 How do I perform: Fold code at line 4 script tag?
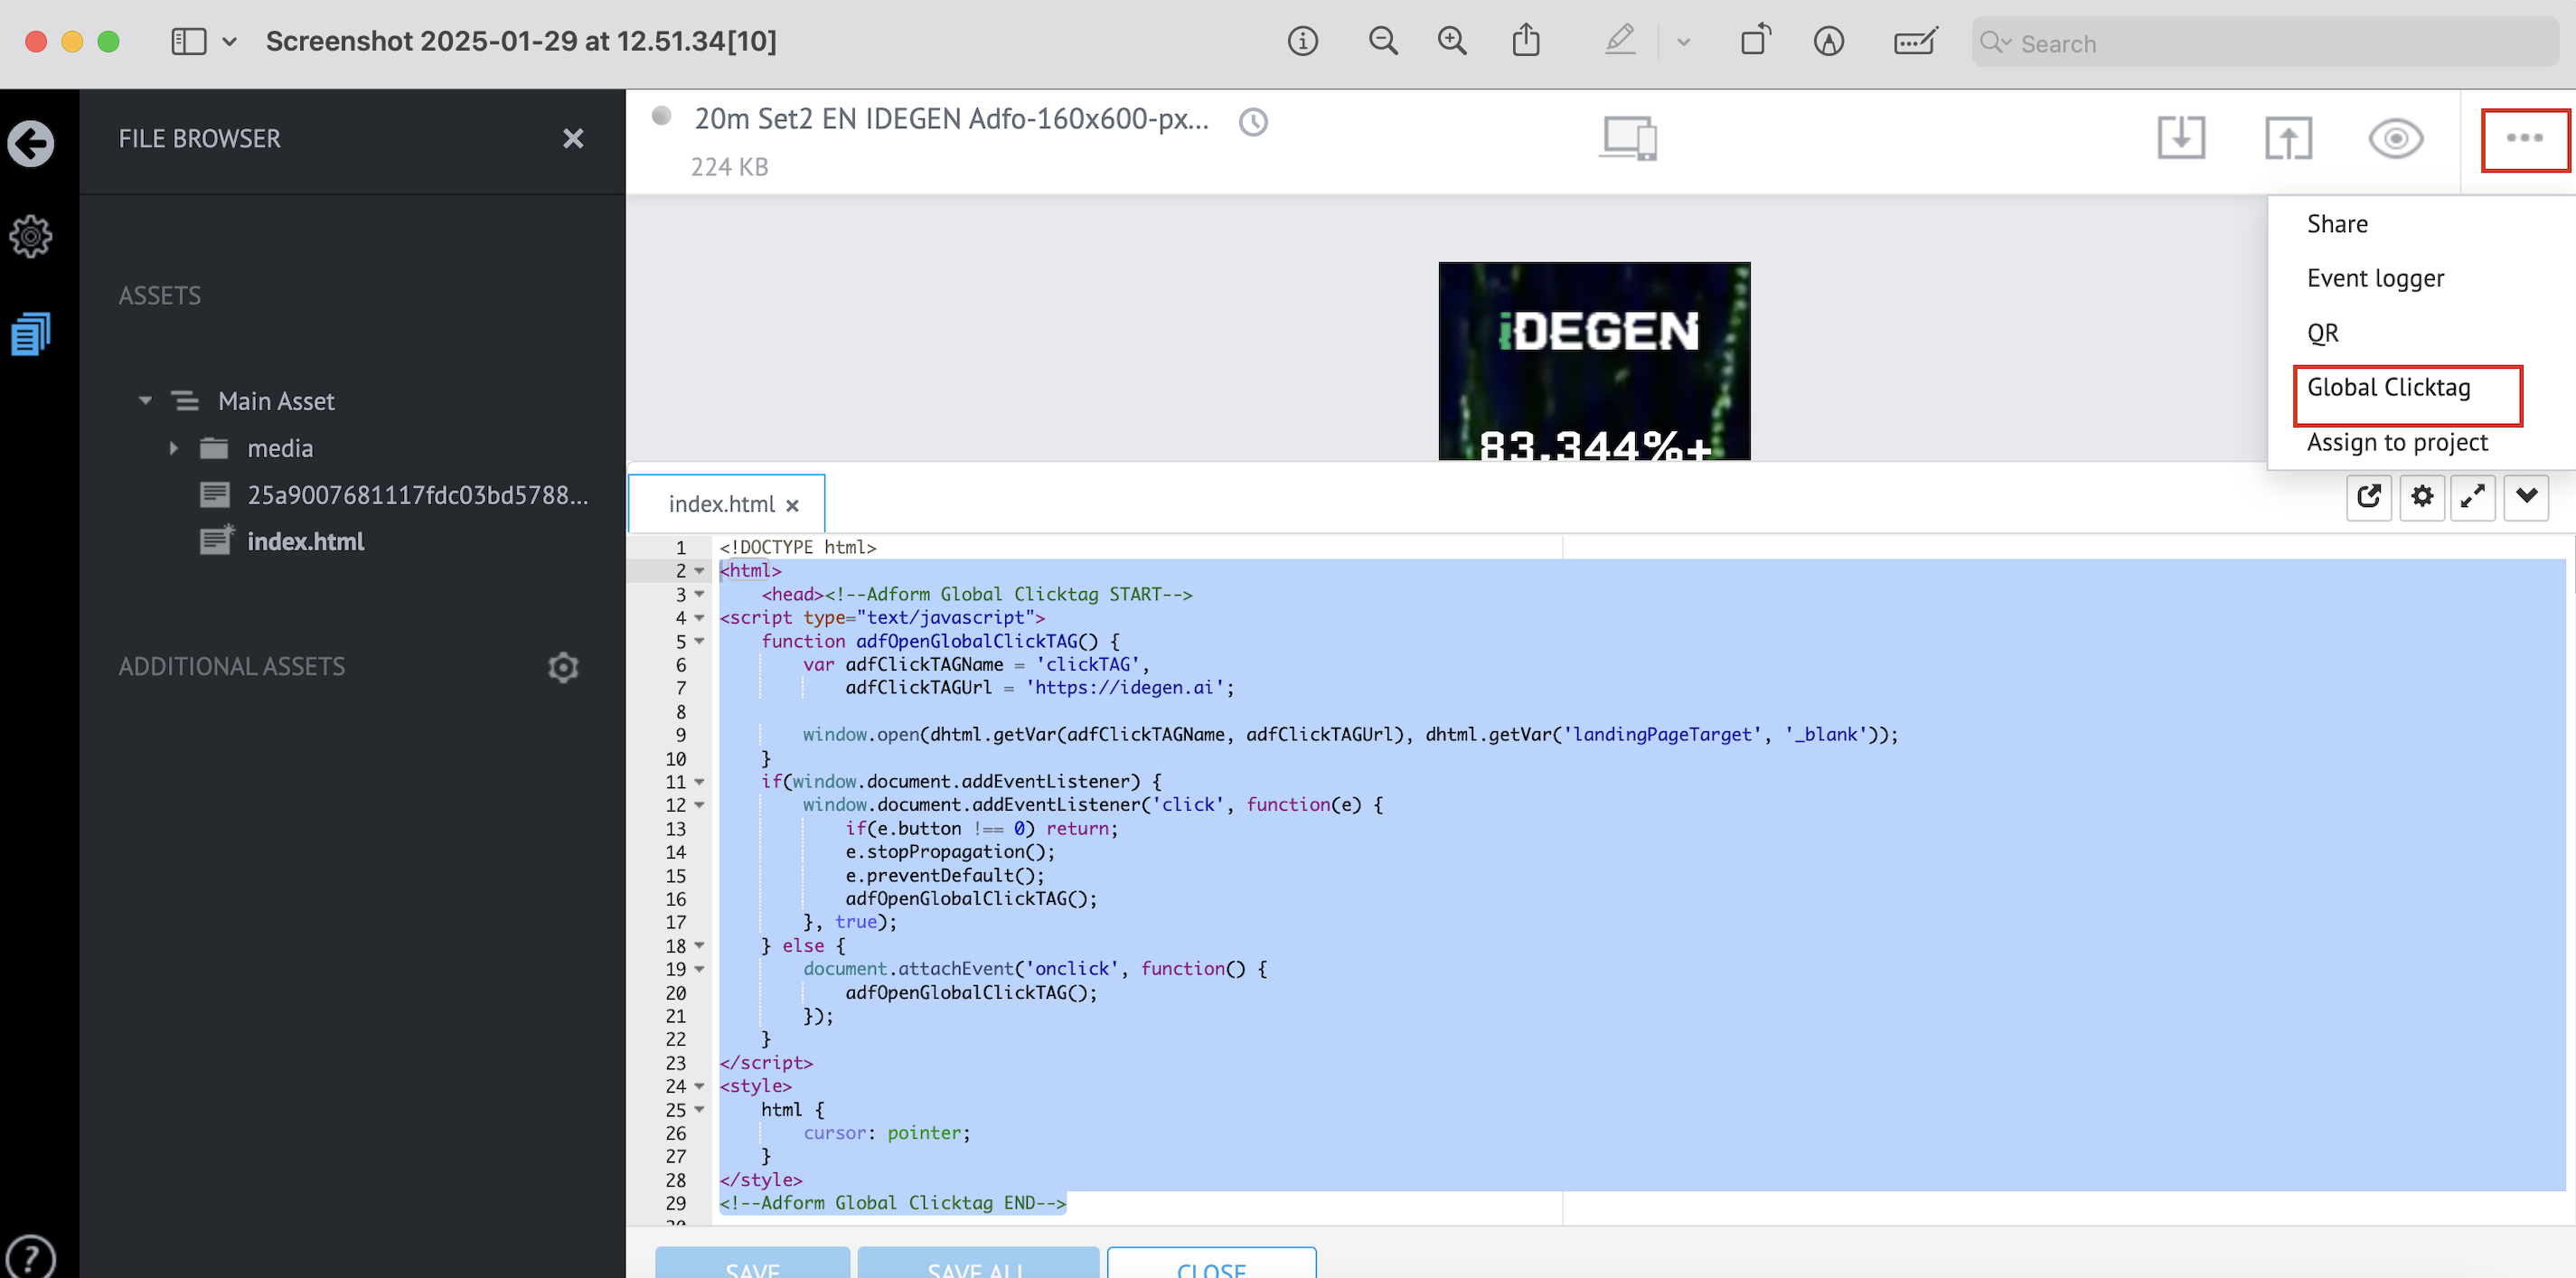click(x=699, y=618)
